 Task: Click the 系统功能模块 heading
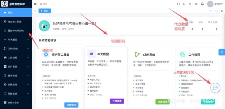click(47, 40)
